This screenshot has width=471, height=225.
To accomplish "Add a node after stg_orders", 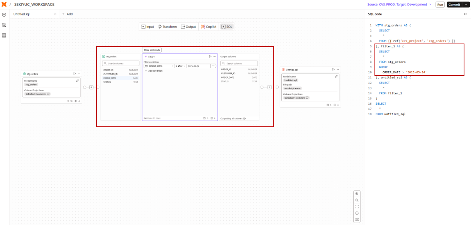I will point(91,87).
